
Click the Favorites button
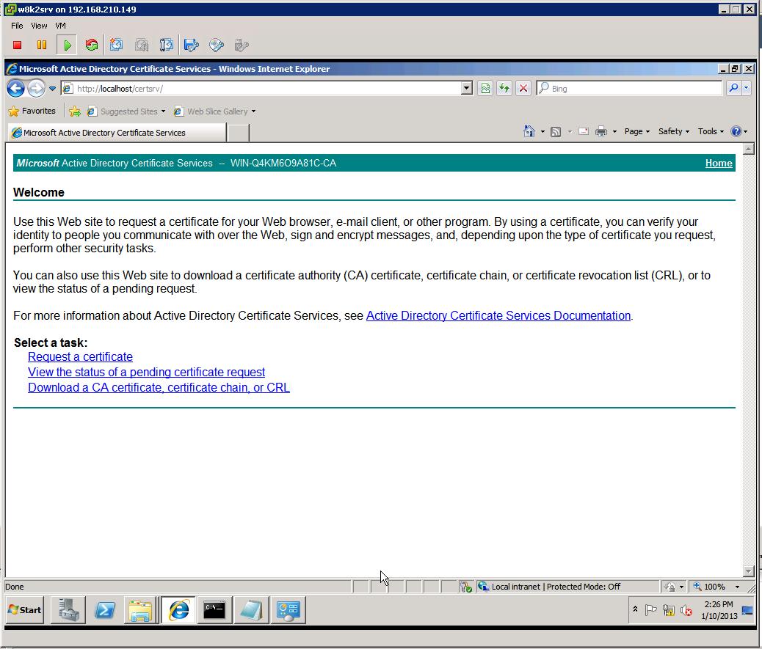tap(32, 111)
